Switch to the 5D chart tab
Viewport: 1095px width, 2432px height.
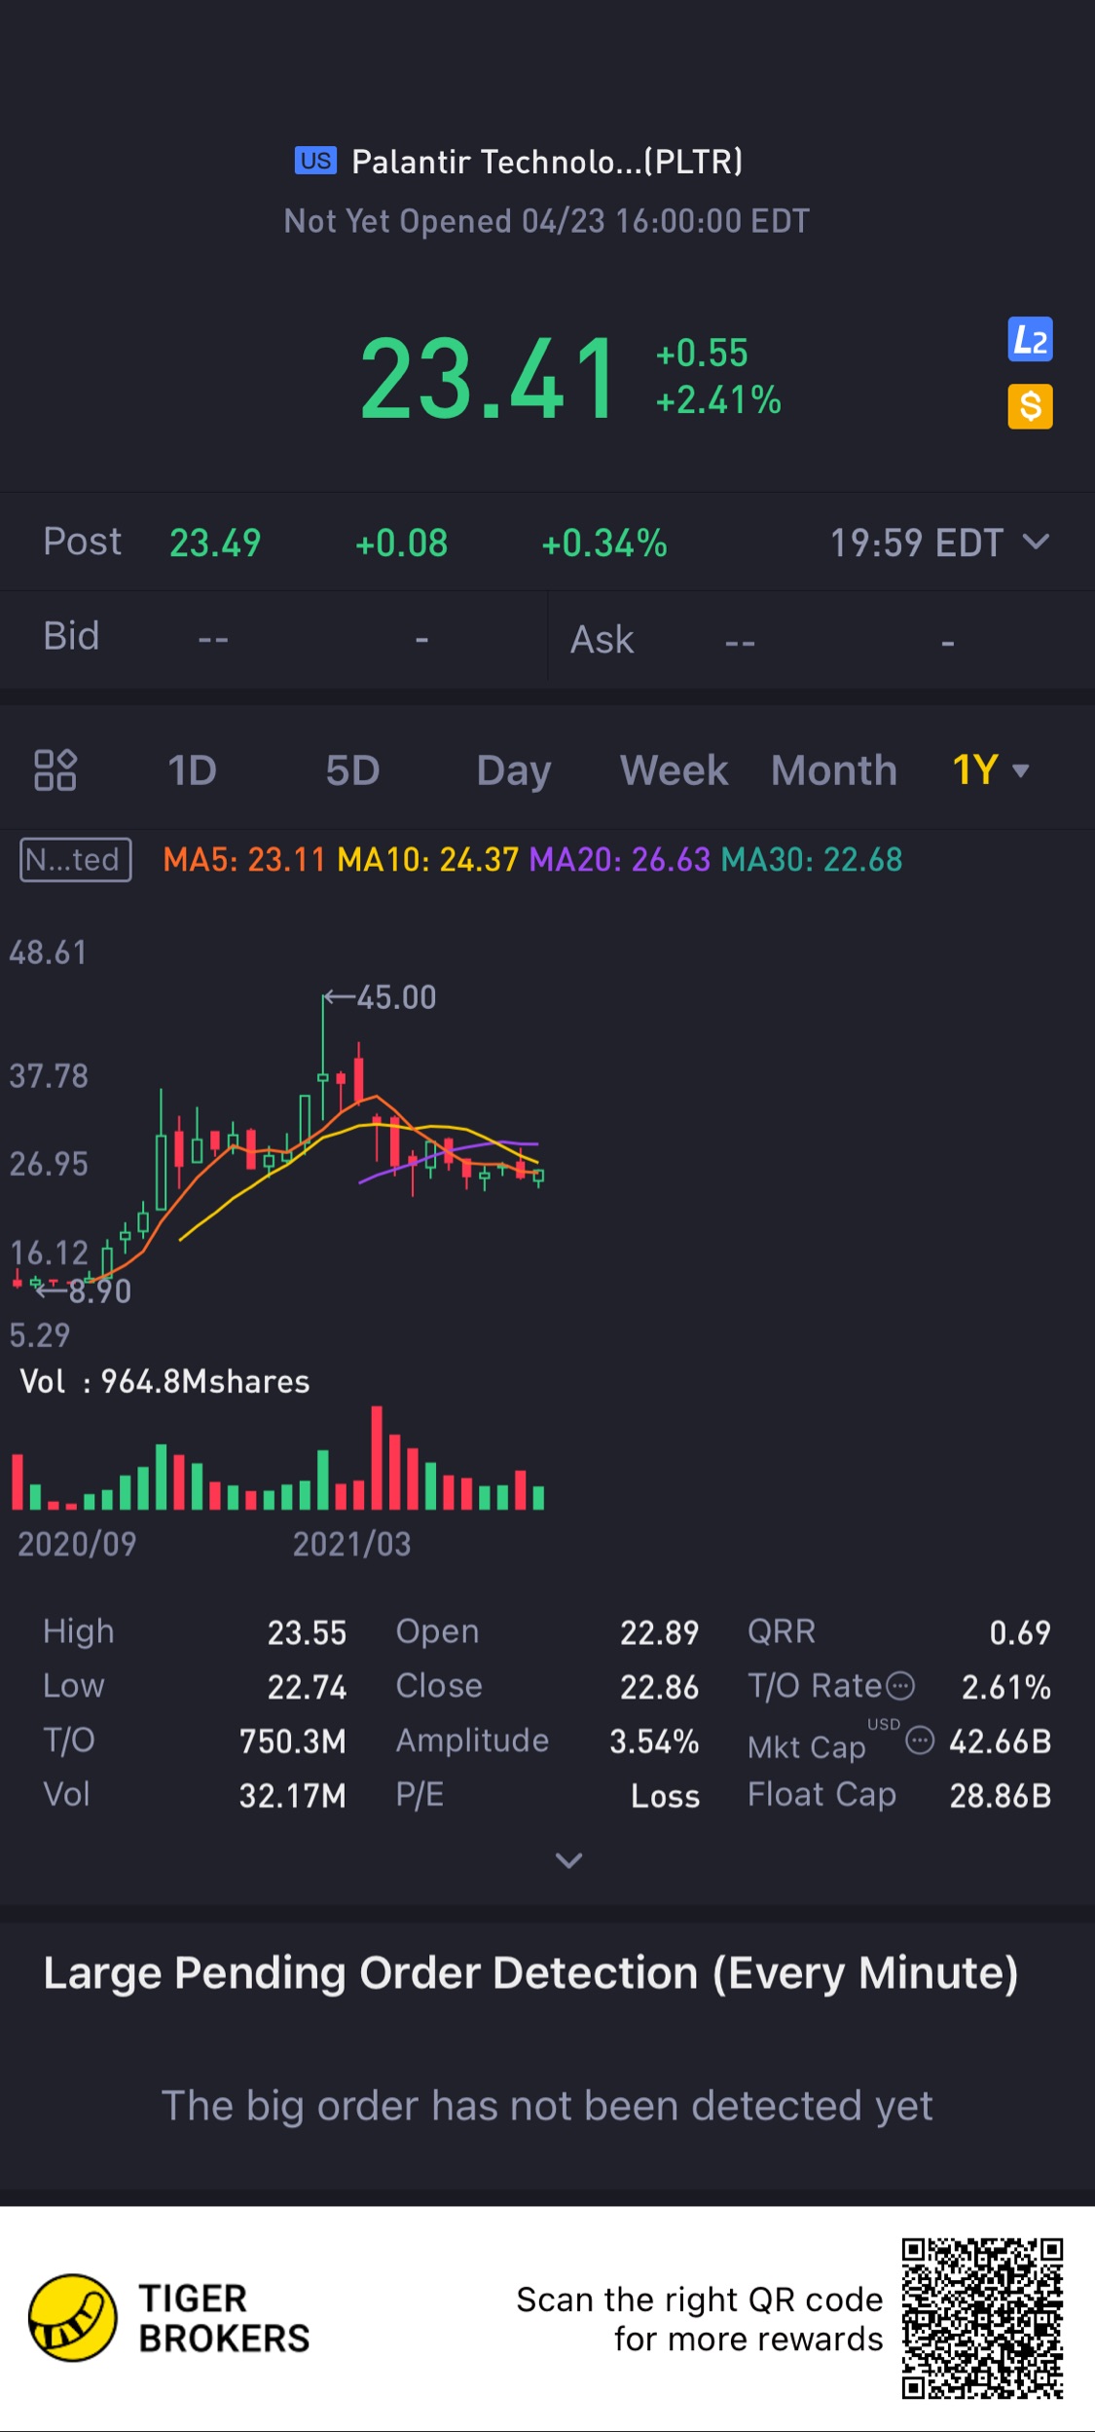point(352,770)
